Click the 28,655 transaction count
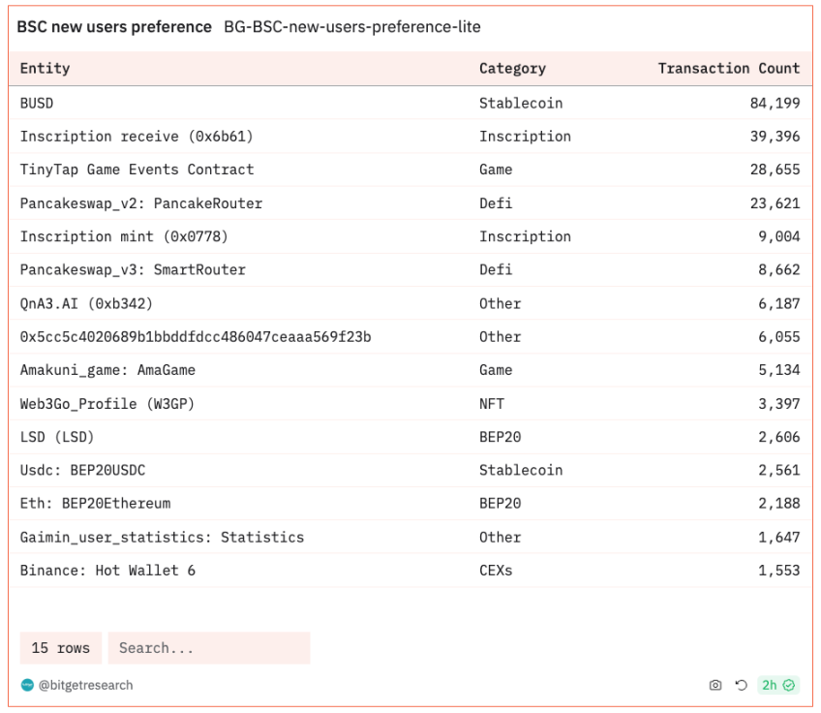The height and width of the screenshot is (713, 821). (775, 170)
